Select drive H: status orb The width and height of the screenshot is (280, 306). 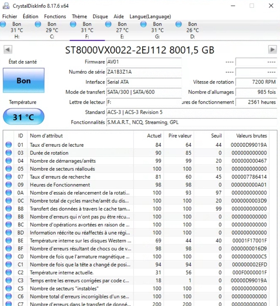tap(3, 24)
